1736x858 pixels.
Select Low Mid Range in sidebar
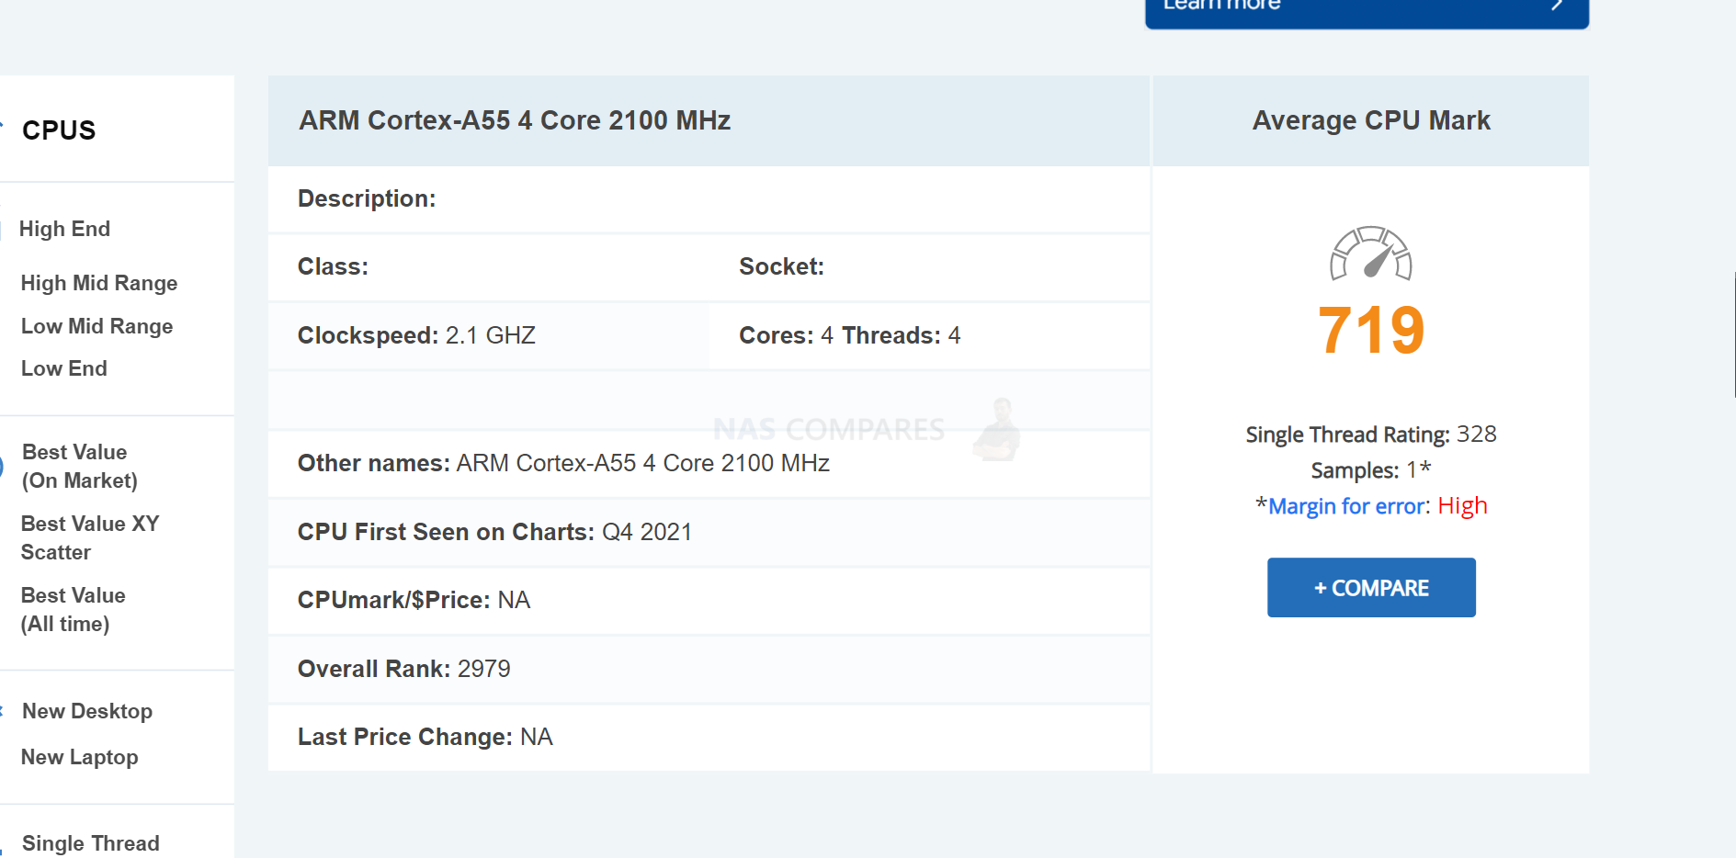(96, 326)
